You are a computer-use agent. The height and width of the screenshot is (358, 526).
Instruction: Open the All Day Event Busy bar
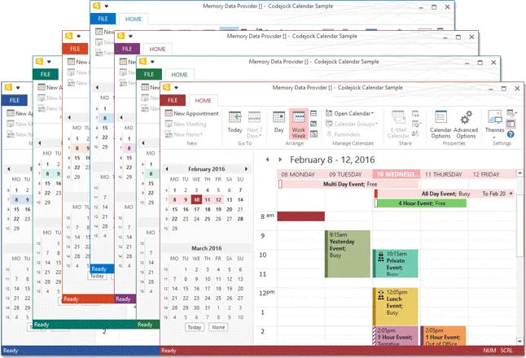tap(444, 194)
